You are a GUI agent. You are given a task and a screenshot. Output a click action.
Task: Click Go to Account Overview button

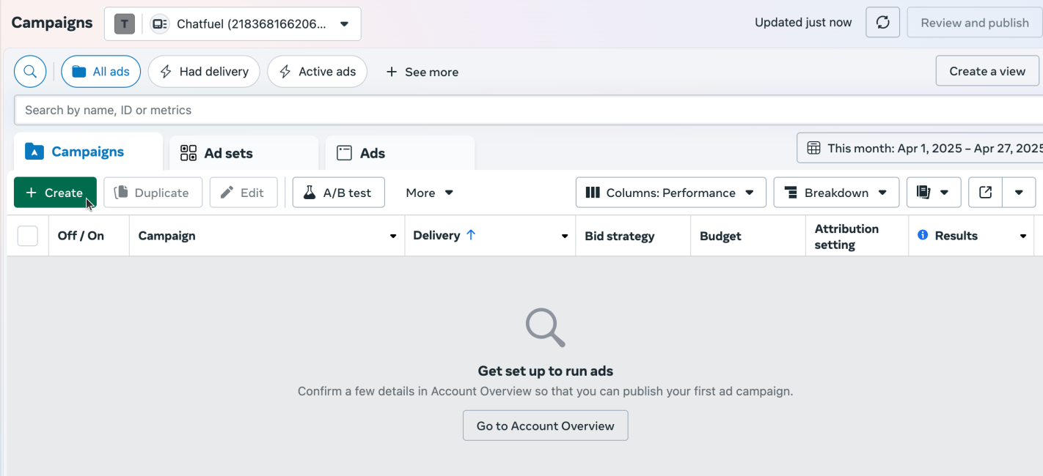point(545,425)
